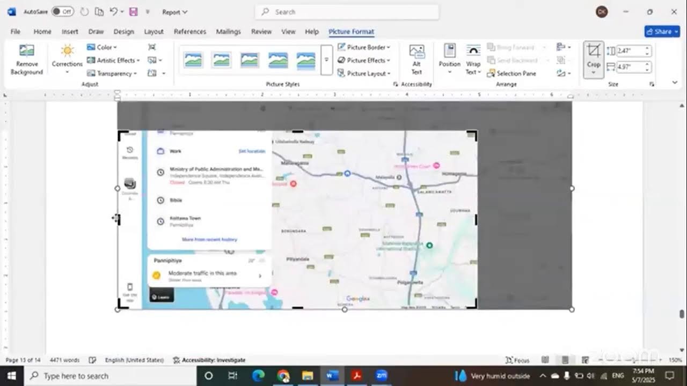Open the Report document title dropdown
The image size is (687, 386).
[x=174, y=12]
